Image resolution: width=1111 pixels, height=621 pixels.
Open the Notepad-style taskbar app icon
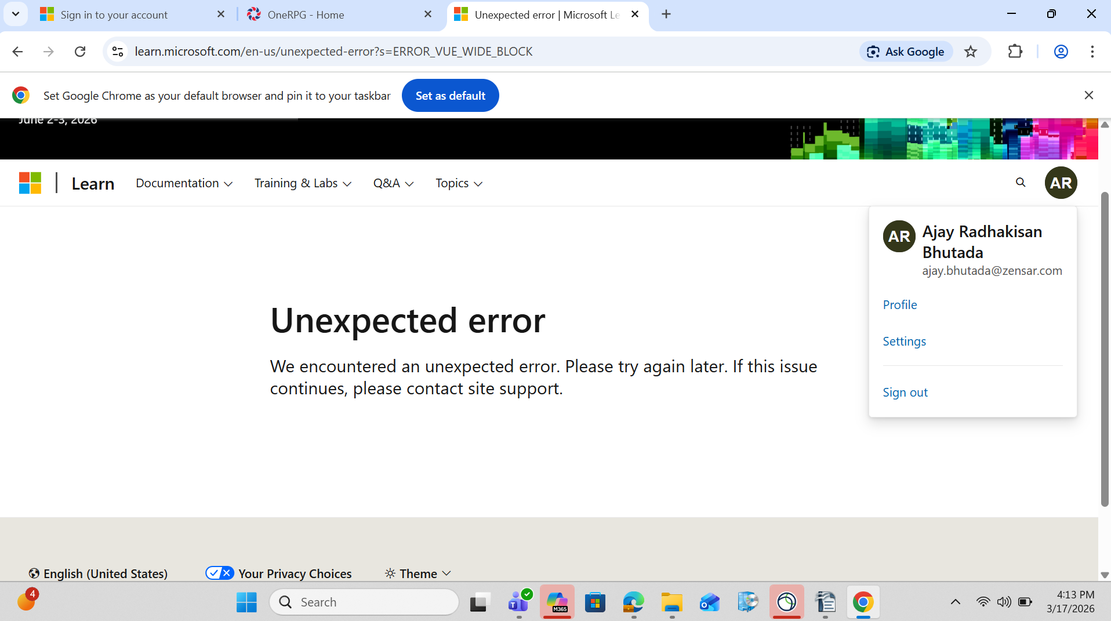tap(825, 602)
